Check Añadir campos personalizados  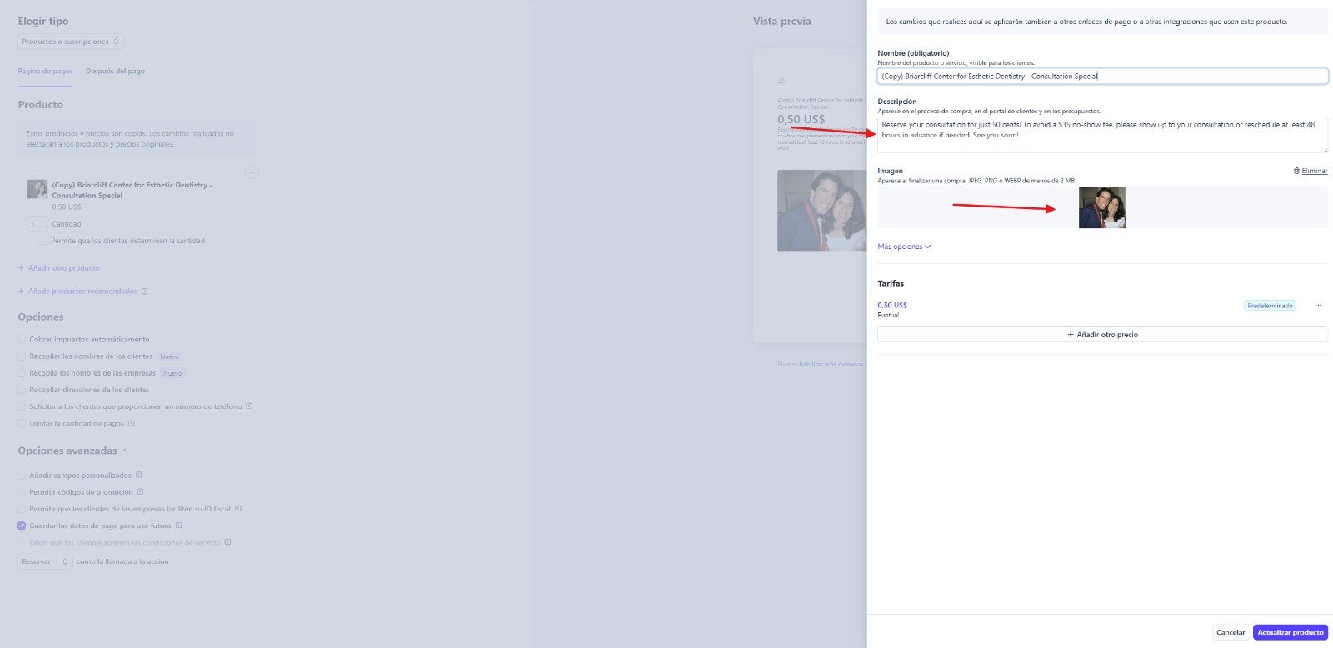(22, 475)
